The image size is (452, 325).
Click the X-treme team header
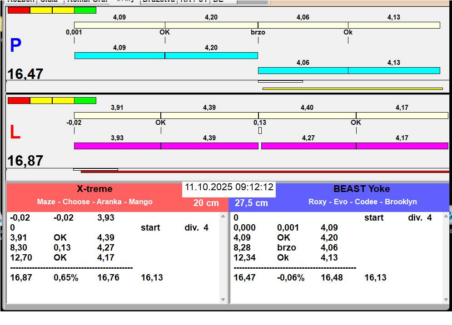pyautogui.click(x=94, y=189)
